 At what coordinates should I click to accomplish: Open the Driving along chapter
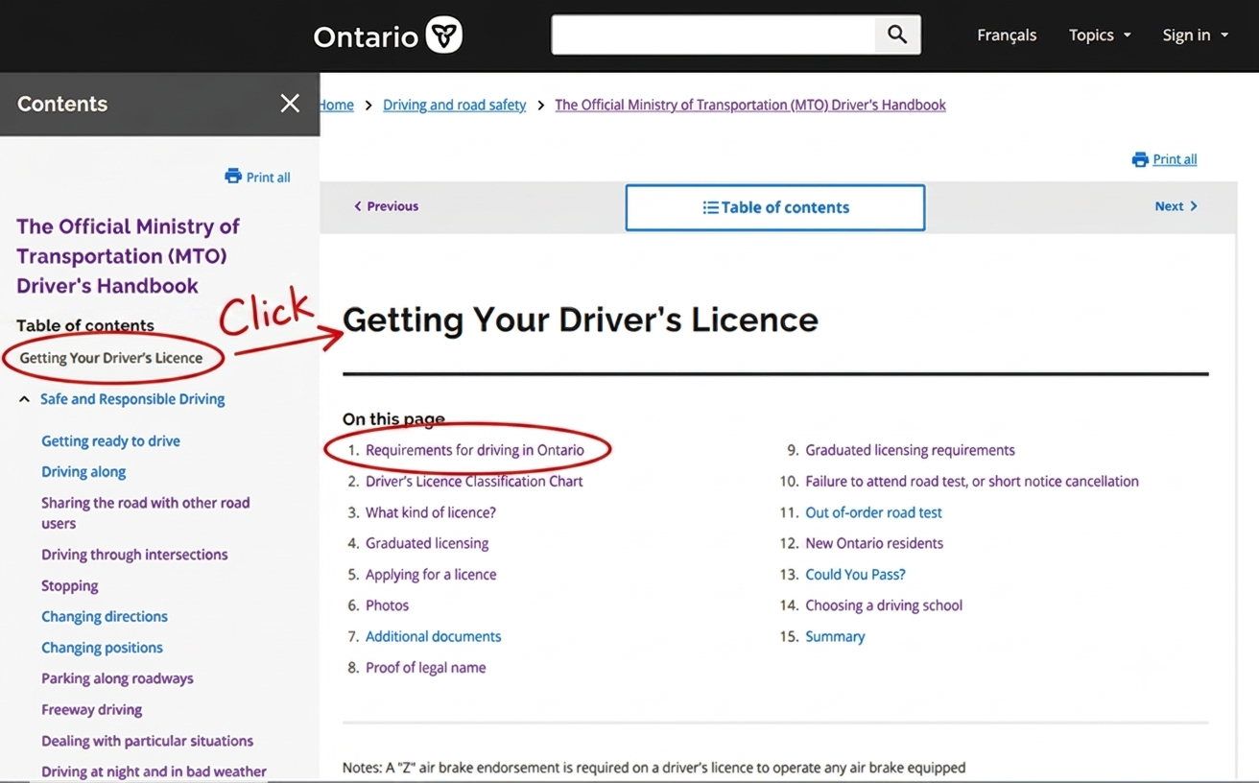pyautogui.click(x=83, y=472)
